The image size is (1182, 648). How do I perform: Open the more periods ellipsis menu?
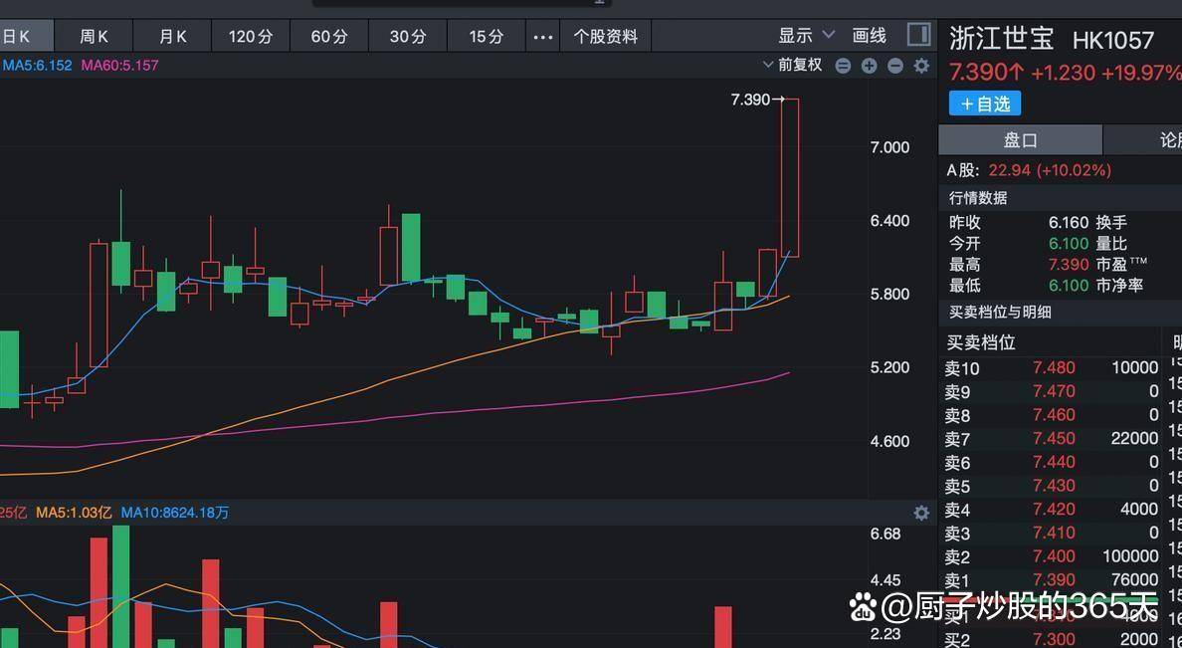tap(542, 37)
